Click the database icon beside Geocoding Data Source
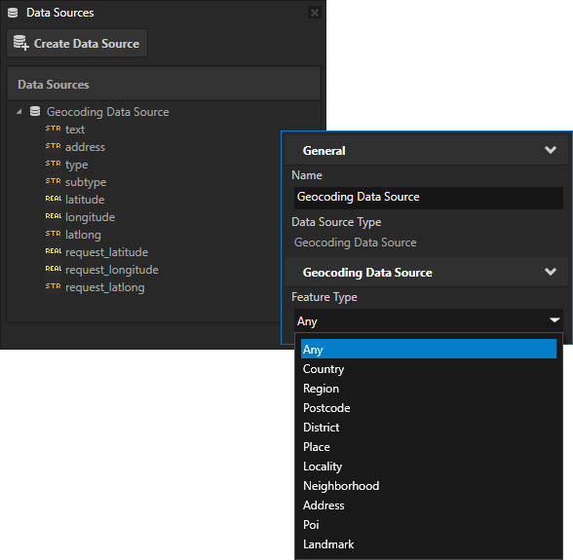Screen dimensions: 573x560 [x=35, y=111]
